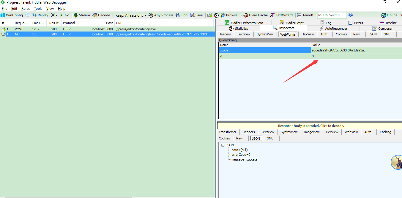Switch to the Log tab
Viewport: 402px width, 198px height.
tap(326, 23)
